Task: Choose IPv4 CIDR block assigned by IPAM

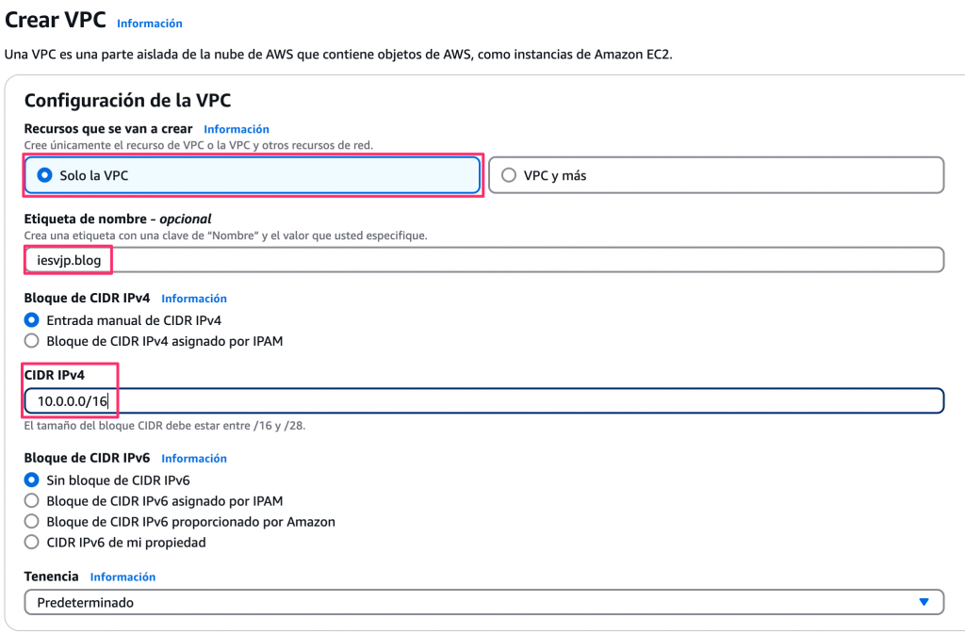Action: point(32,341)
